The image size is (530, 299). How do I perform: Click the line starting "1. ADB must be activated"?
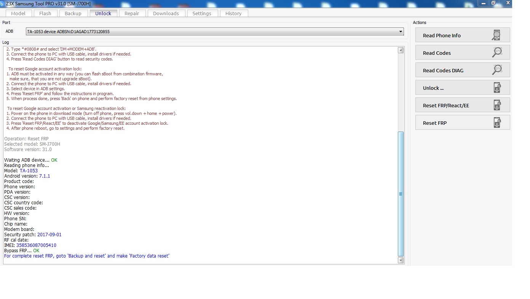coord(85,74)
